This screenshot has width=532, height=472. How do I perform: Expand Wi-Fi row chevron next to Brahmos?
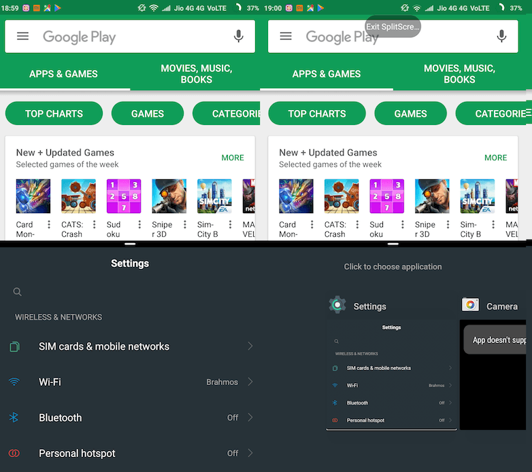pyautogui.click(x=250, y=382)
